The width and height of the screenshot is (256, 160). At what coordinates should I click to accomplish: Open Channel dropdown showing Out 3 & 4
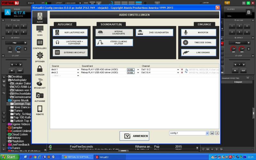point(178,73)
